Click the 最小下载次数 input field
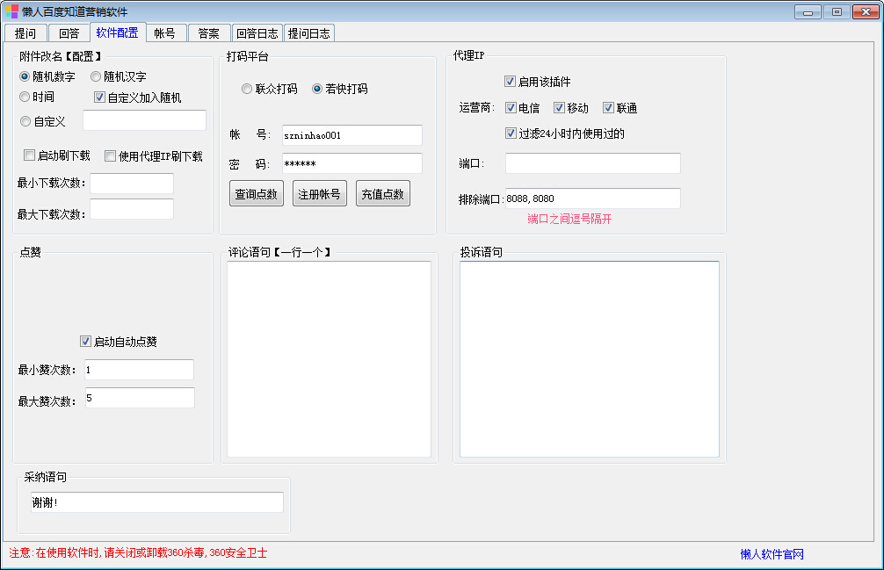Screen dimensions: 884x570 132,184
